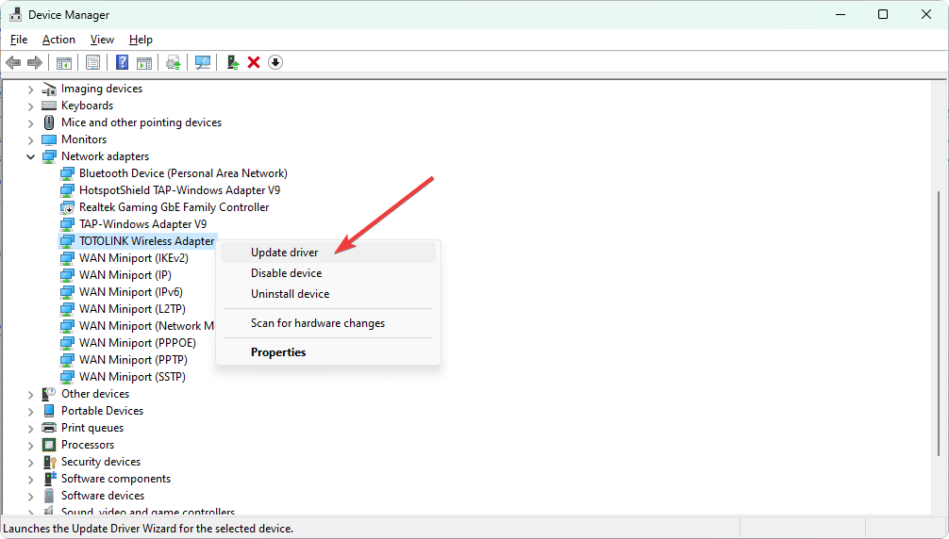This screenshot has width=949, height=539.
Task: Click the Print queues printer icon
Action: (x=49, y=428)
